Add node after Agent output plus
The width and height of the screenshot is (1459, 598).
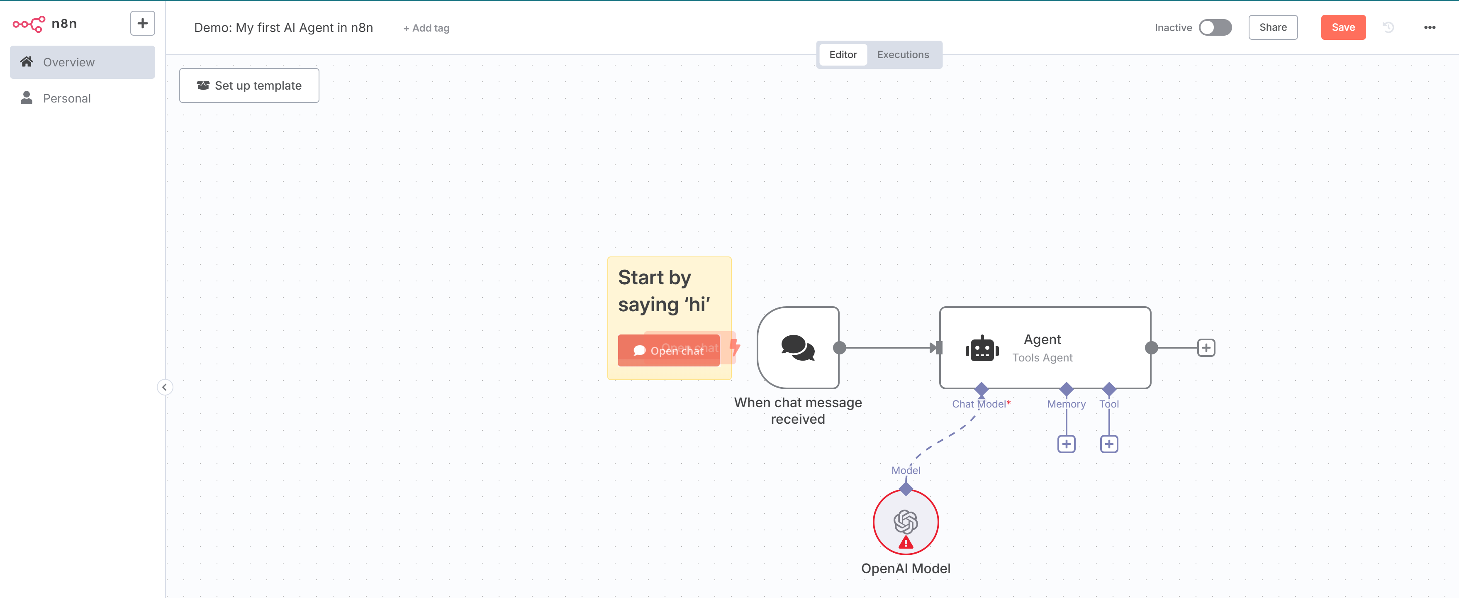[1206, 347]
